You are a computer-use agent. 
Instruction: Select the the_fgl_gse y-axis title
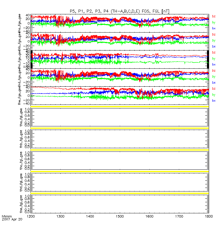(x=21, y=204)
